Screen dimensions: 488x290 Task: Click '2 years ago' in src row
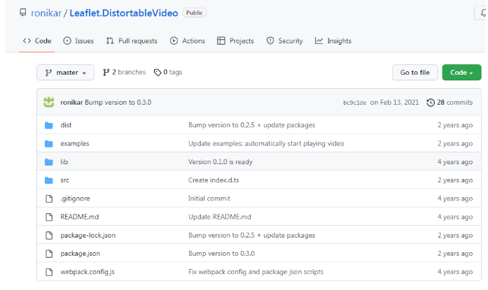[455, 180]
